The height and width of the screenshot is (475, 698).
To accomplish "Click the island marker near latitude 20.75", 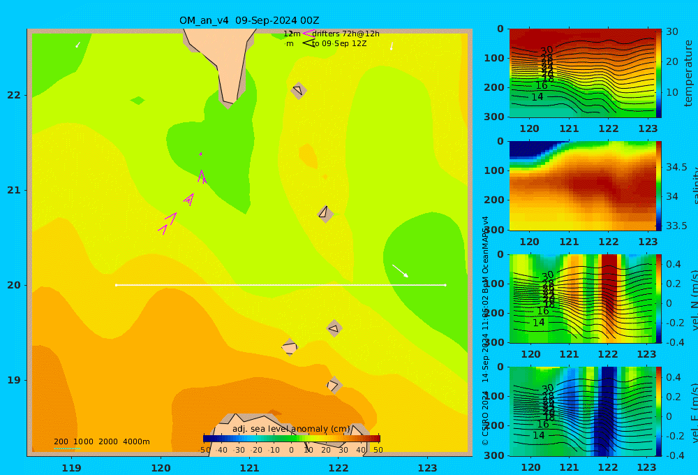I will [x=325, y=214].
